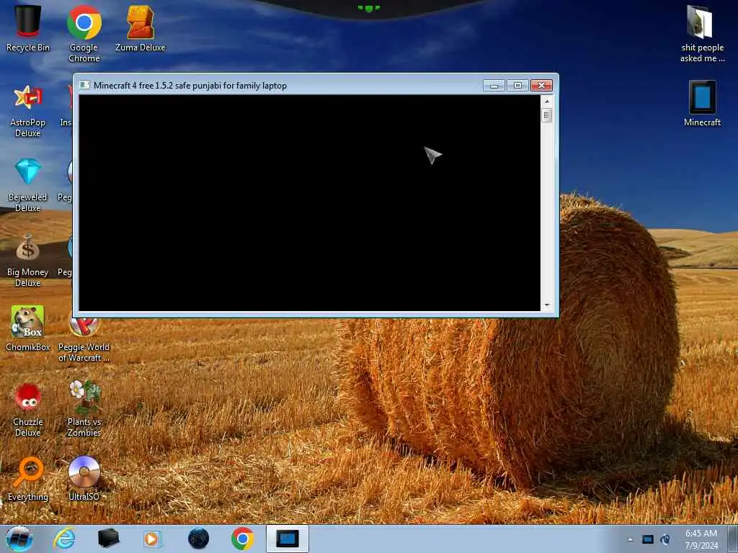Launch Google Chrome from the desktop
This screenshot has height=553, width=738.
click(x=84, y=33)
